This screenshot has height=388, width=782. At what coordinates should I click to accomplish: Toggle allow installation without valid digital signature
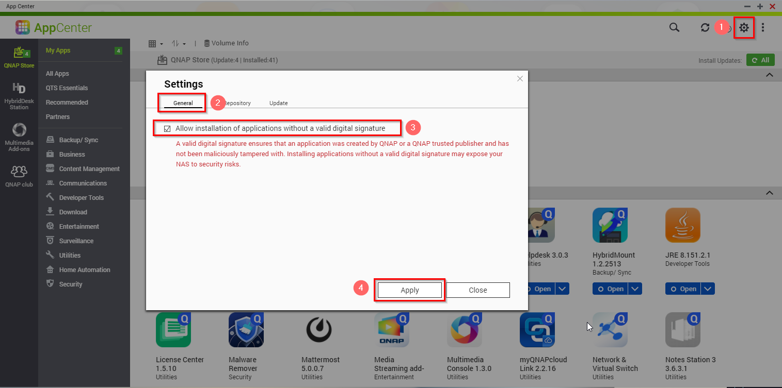167,129
